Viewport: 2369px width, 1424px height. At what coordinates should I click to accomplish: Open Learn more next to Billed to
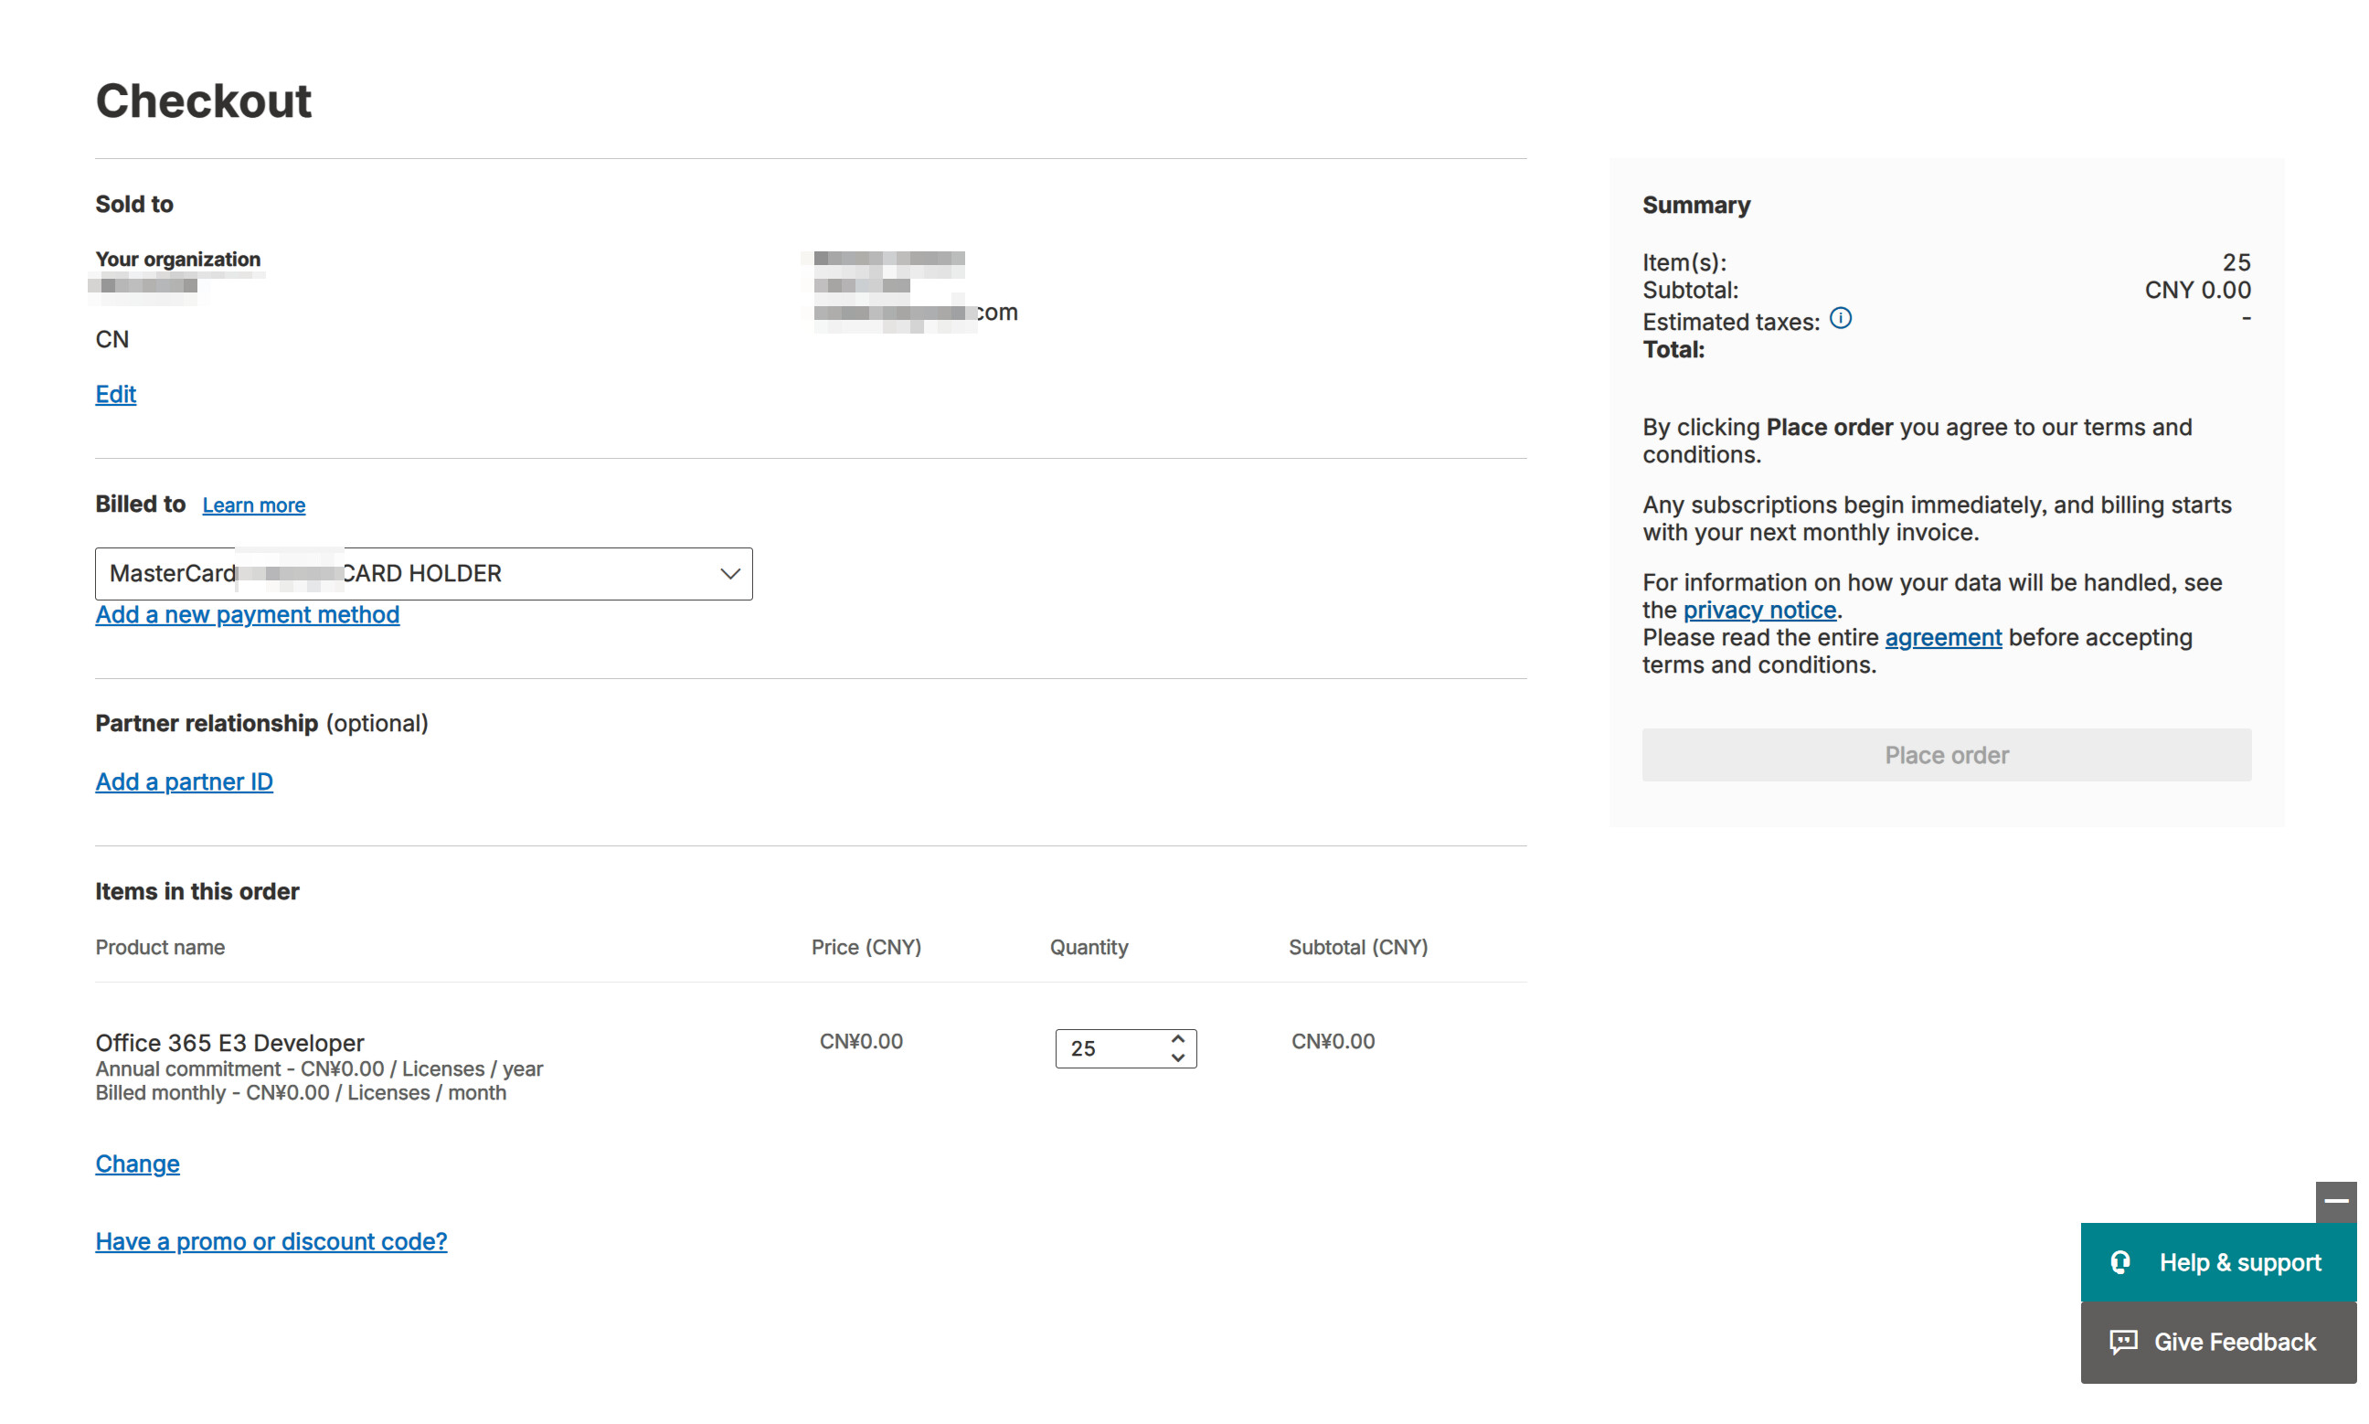253,505
